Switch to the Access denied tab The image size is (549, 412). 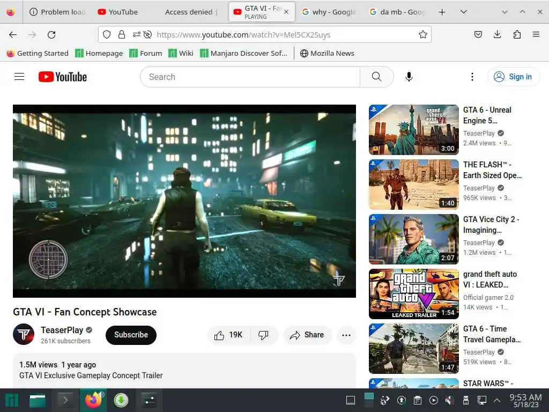tap(191, 12)
